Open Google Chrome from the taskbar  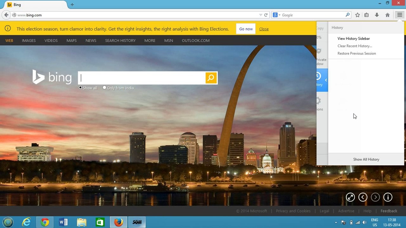(45, 222)
